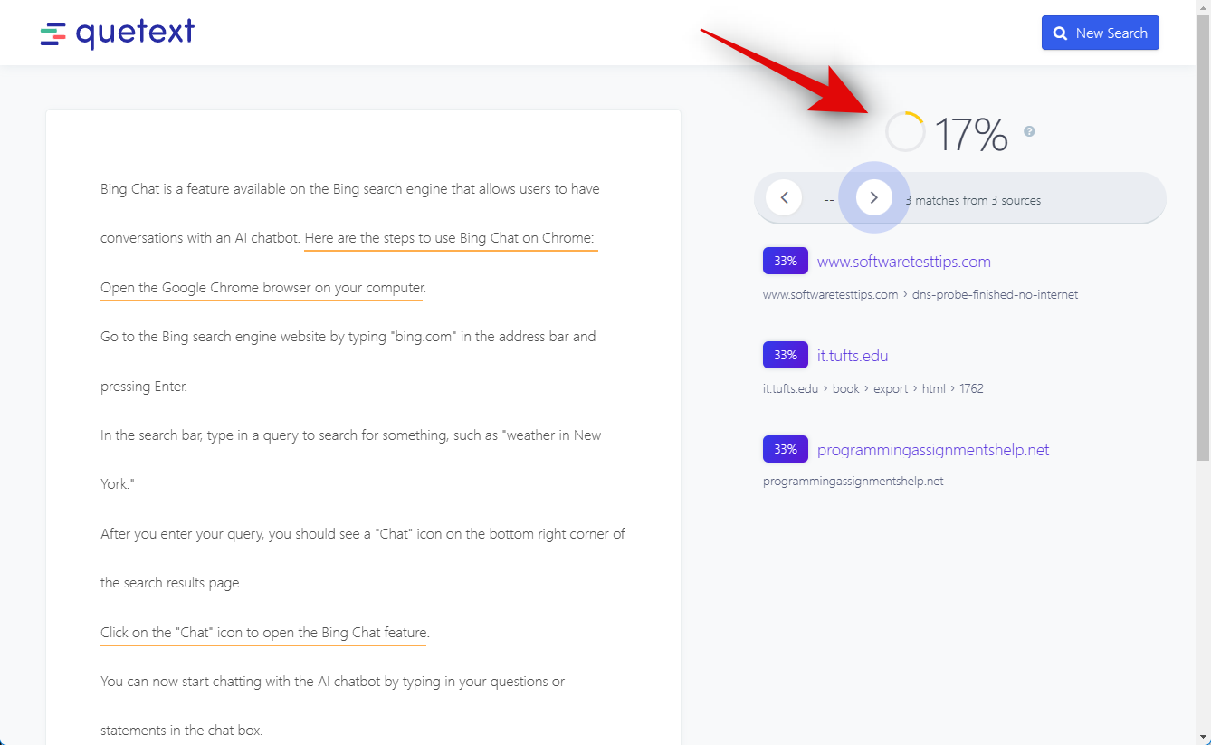The width and height of the screenshot is (1211, 745).
Task: Open the www.softwaretesttips.com source link
Action: (x=903, y=262)
